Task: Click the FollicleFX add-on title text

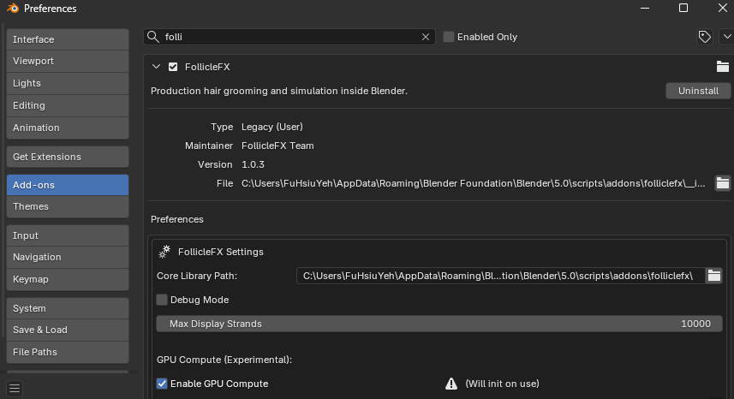Action: tap(207, 67)
